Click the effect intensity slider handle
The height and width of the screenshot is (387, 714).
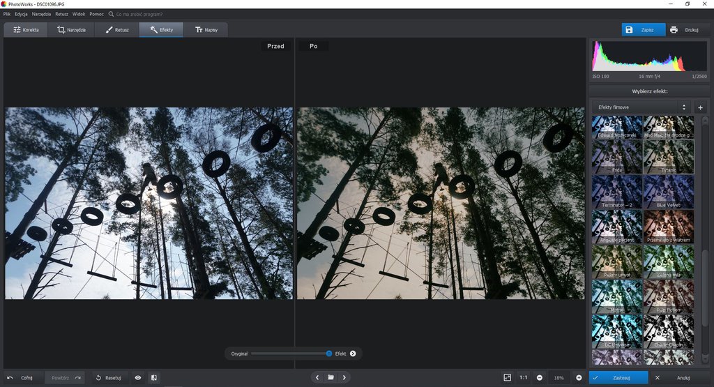329,354
